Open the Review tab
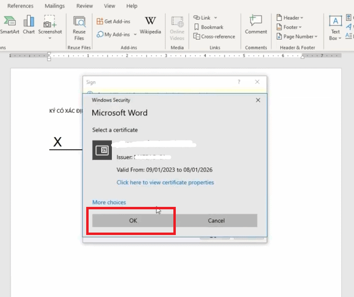354x297 pixels. [84, 6]
